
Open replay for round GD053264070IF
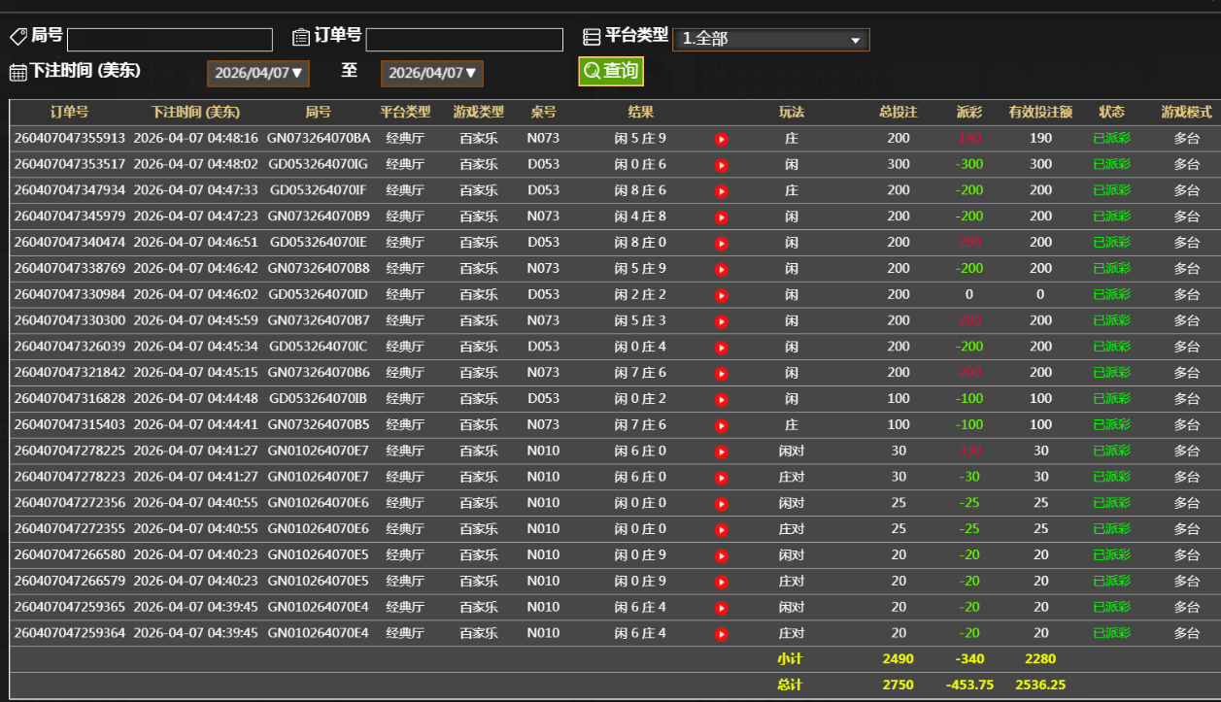coord(721,191)
